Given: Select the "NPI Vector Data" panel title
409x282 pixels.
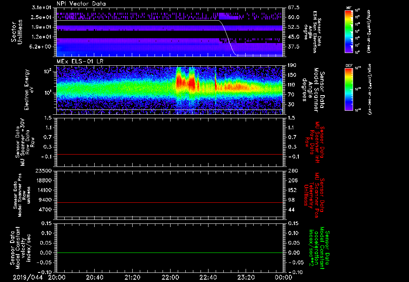Looking at the screenshot, I should (x=81, y=4).
